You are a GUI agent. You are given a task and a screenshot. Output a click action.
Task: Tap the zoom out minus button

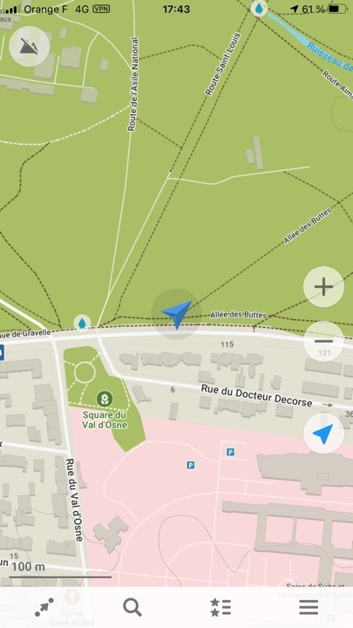pos(323,341)
